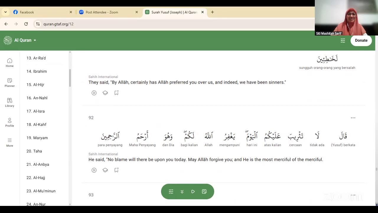Image resolution: width=378 pixels, height=213 pixels.
Task: Bookmark verse 92
Action: (x=116, y=170)
